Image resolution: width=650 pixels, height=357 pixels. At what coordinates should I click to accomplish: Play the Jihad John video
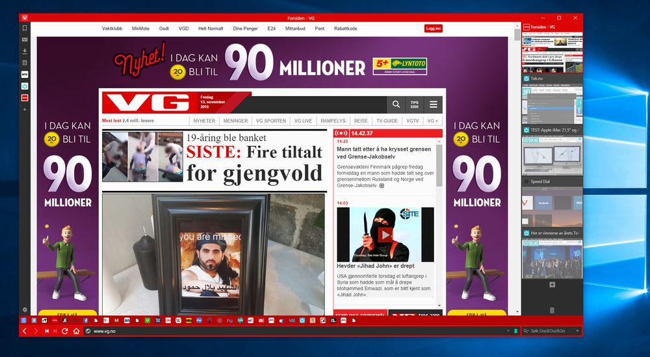tap(385, 235)
